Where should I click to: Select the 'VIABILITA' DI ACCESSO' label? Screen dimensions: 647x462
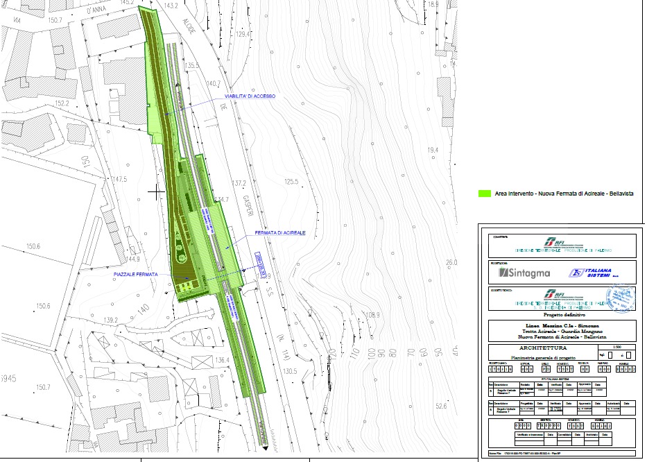[x=250, y=96]
